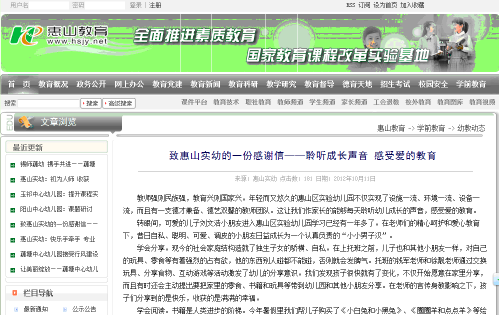
Task: Select 学前教育 in the main navigation
Action: [x=471, y=84]
